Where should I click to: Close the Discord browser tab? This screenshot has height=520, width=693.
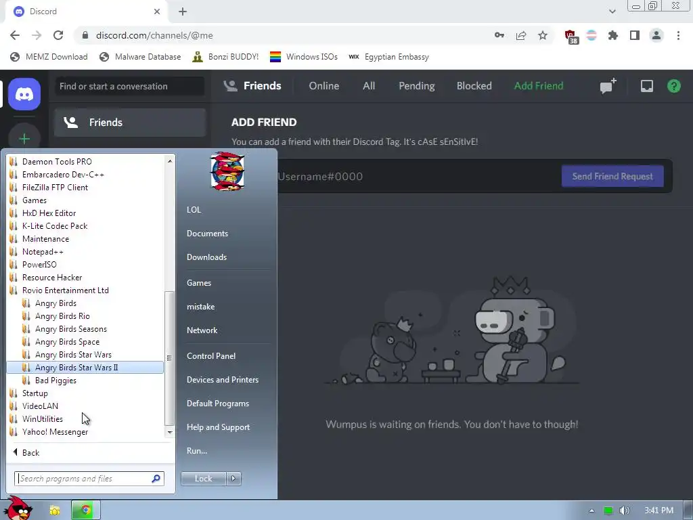(x=157, y=12)
